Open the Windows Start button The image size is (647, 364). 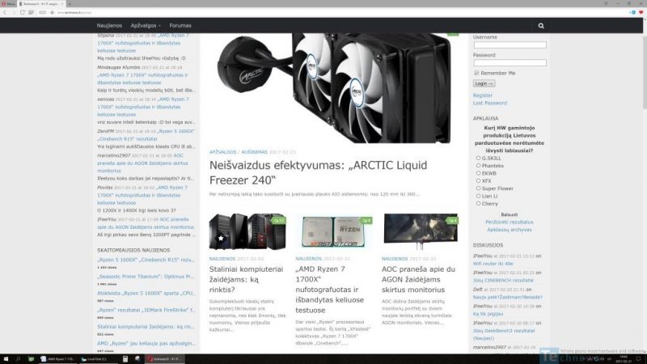(6, 359)
